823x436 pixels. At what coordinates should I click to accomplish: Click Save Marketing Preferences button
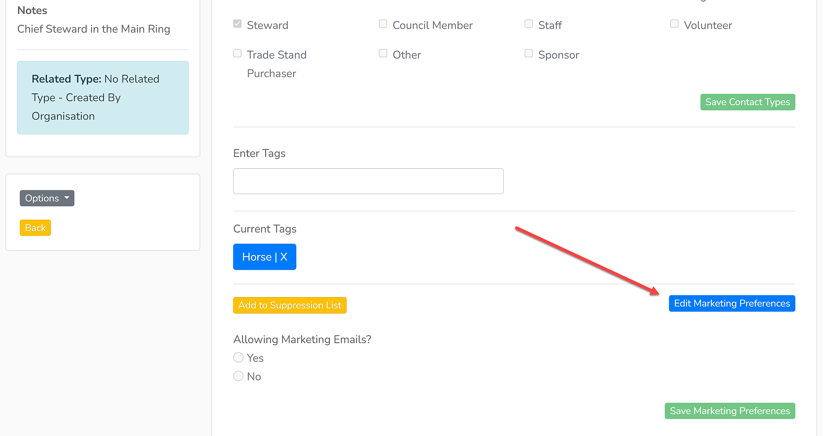click(x=730, y=411)
